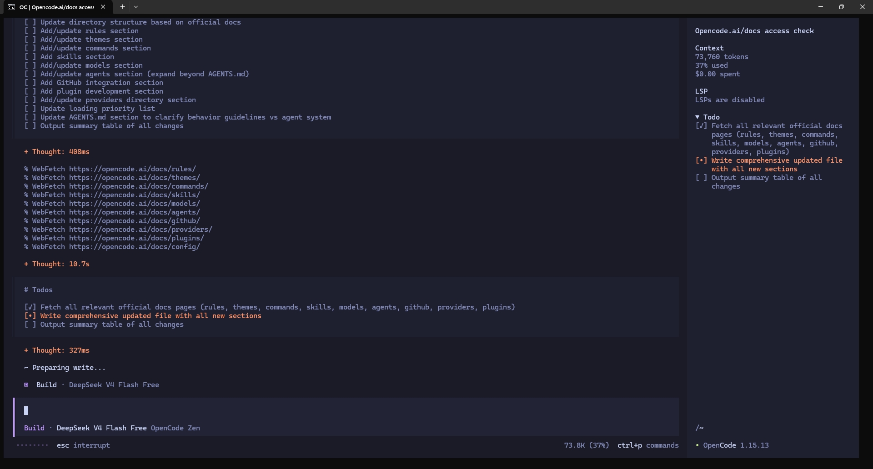Screen dimensions: 873x469
Task: Open the WebFetch agents docs URL
Action: [x=135, y=212]
